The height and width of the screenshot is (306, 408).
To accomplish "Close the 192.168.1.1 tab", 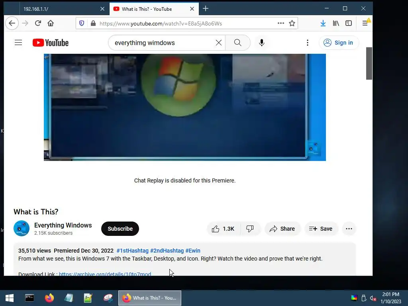I will (102, 9).
